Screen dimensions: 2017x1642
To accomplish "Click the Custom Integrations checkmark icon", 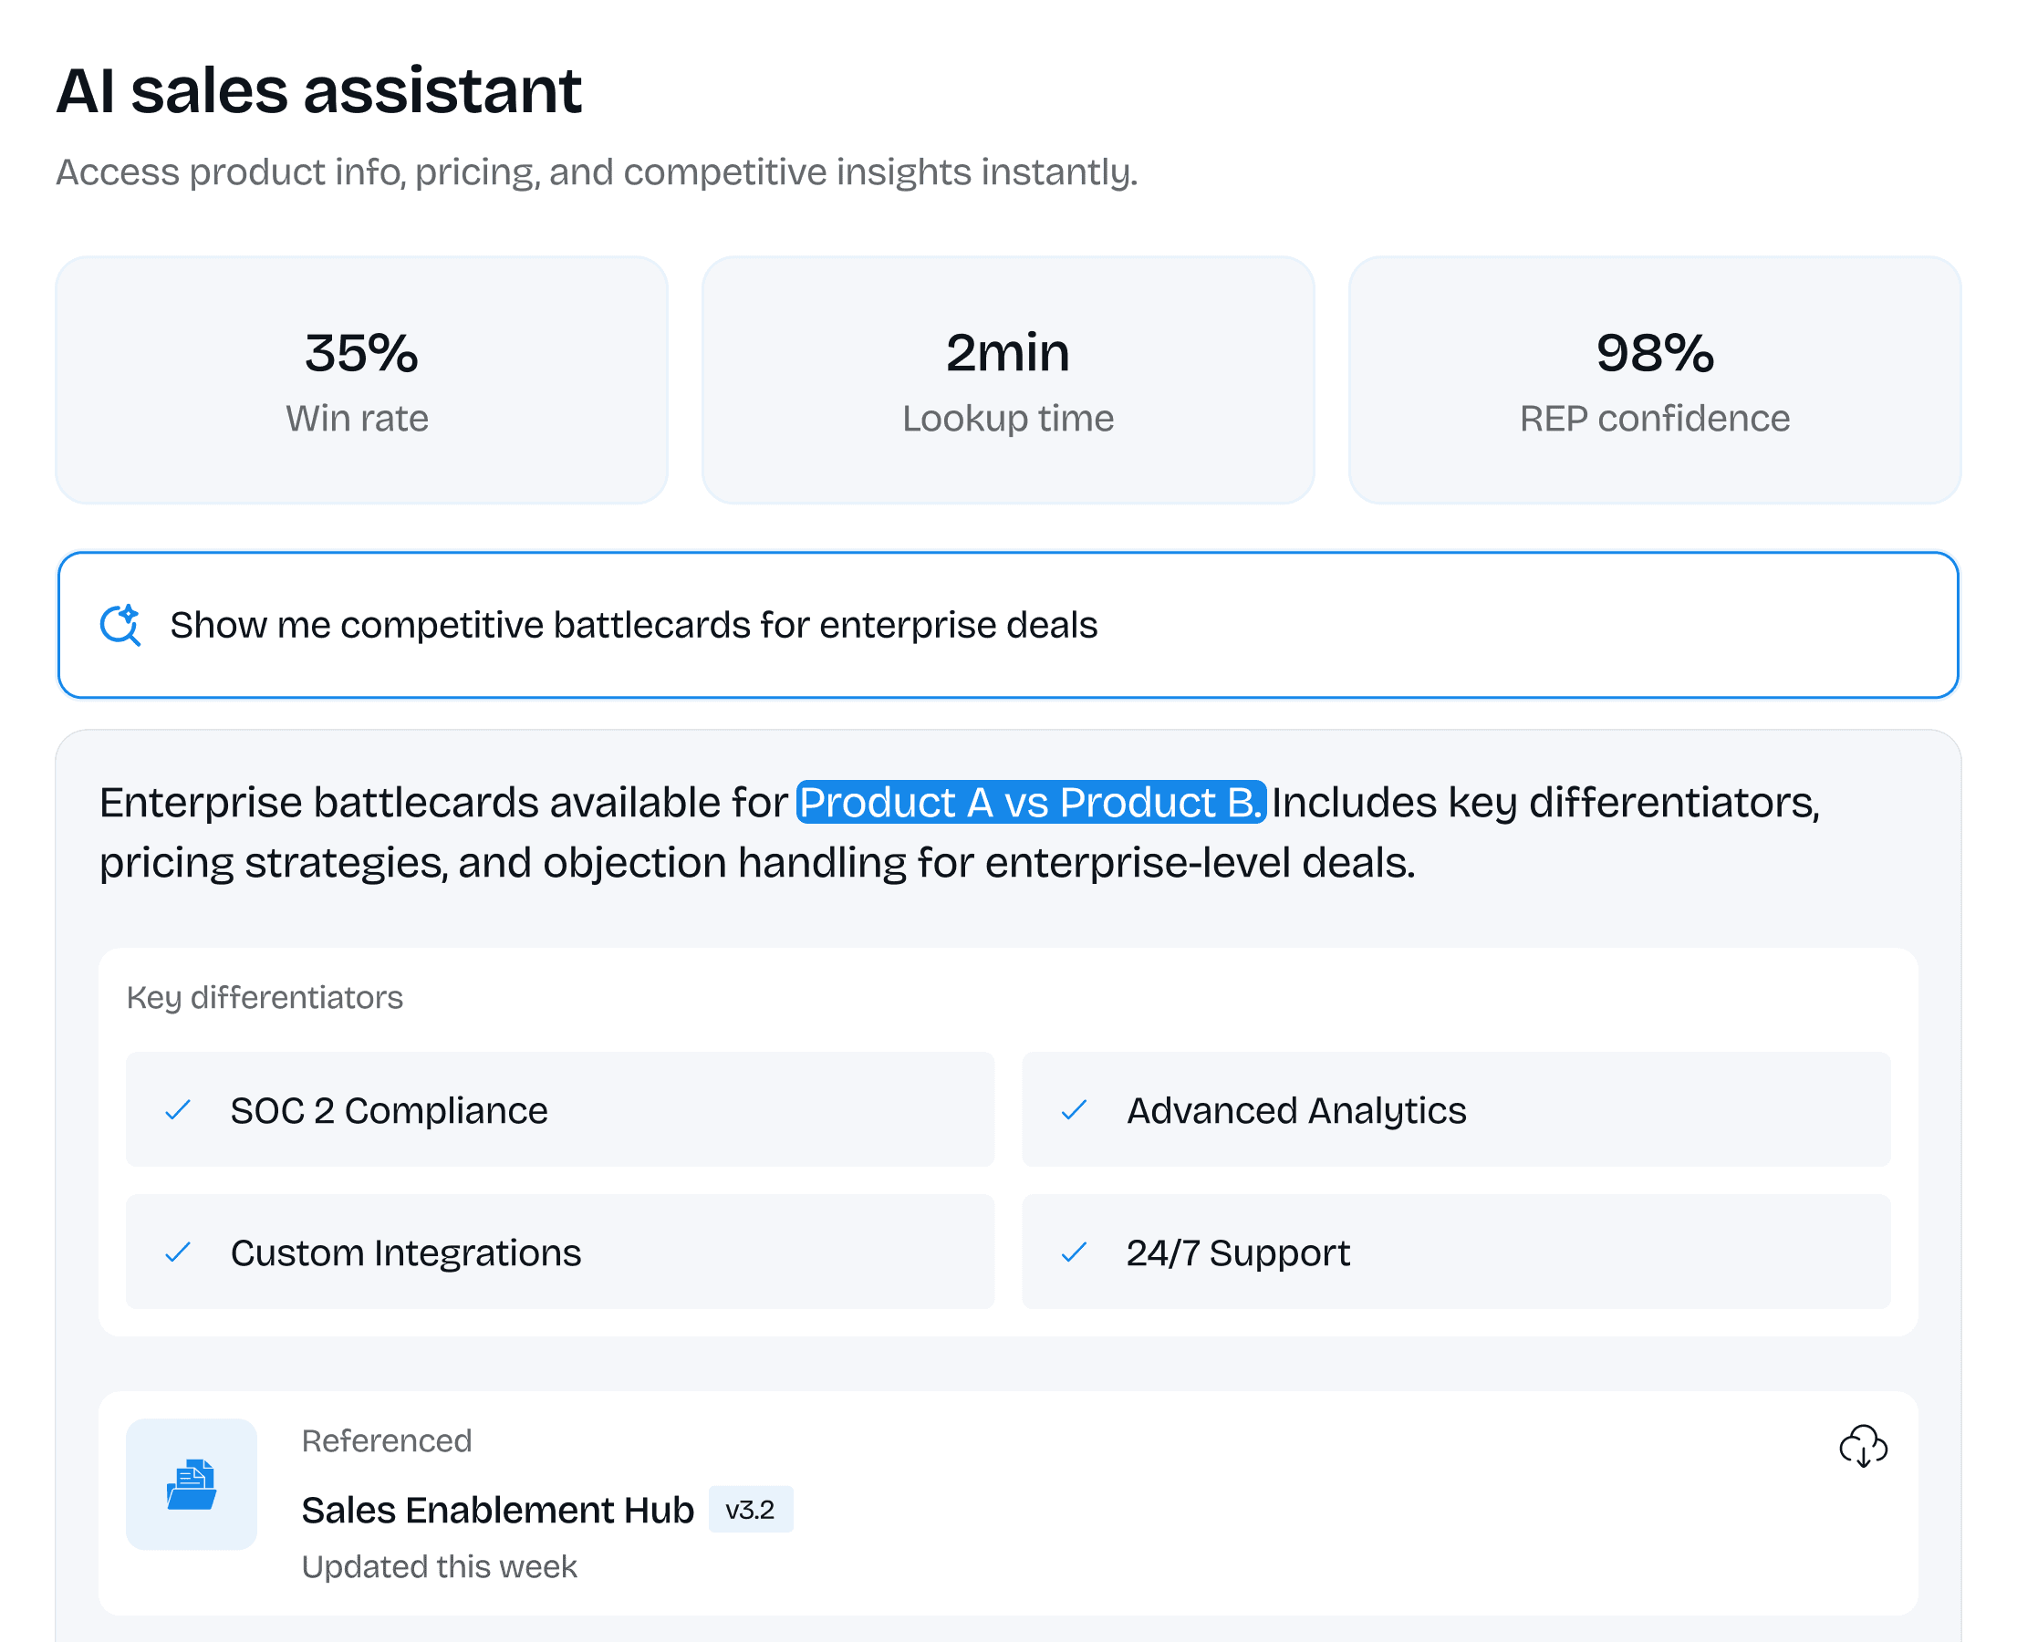I will tap(178, 1252).
